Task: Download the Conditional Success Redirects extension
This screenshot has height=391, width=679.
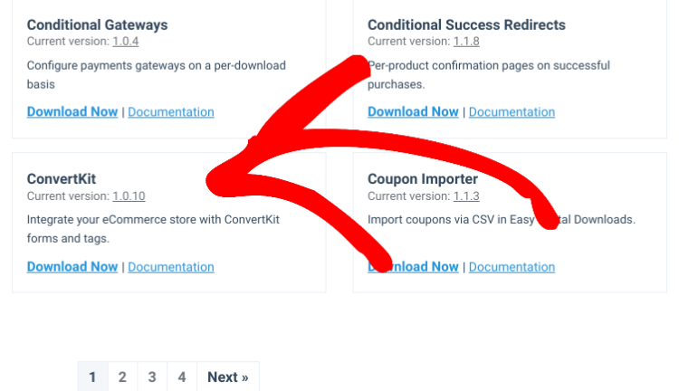Action: [x=413, y=112]
